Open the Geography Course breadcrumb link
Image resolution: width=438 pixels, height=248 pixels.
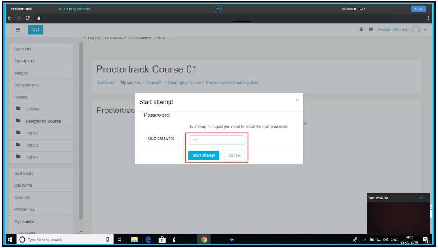(x=184, y=83)
